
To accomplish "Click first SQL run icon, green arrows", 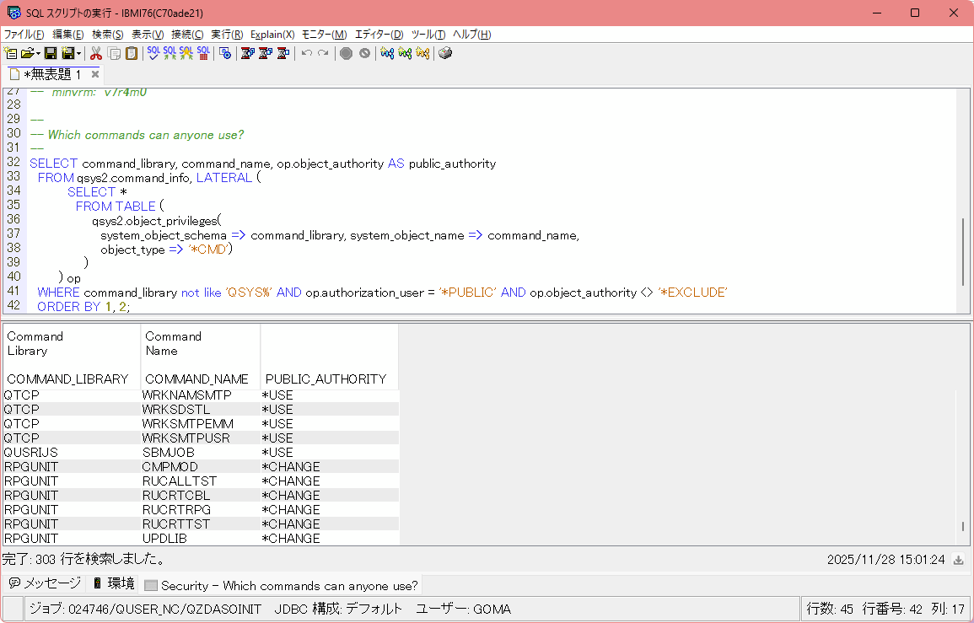I will (170, 53).
